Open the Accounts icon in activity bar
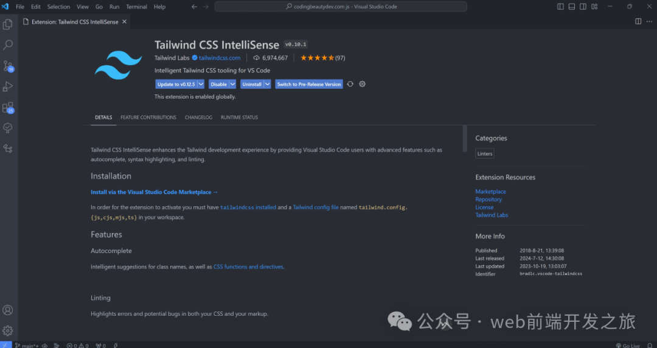Image resolution: width=657 pixels, height=348 pixels. coord(8,310)
